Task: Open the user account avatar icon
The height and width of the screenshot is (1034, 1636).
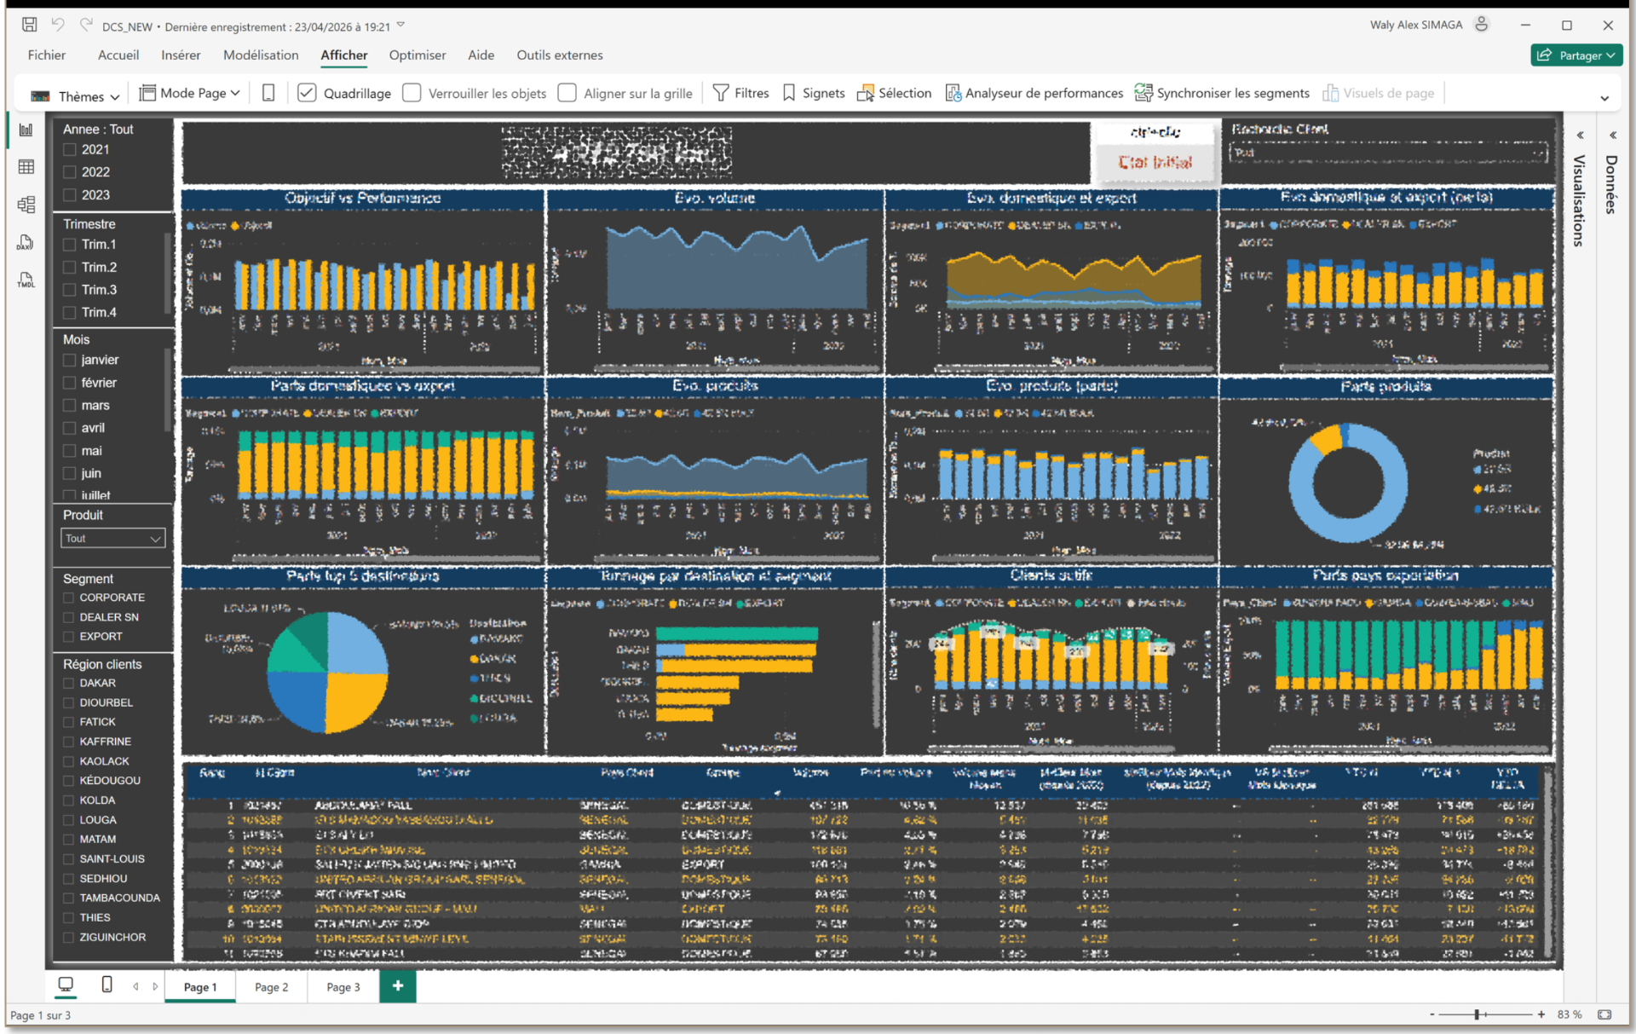Action: coord(1482,25)
